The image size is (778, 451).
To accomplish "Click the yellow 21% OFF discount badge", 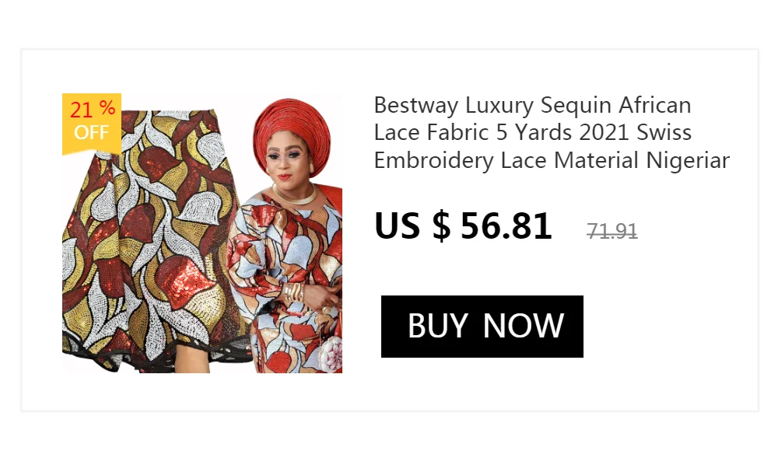I will click(92, 122).
